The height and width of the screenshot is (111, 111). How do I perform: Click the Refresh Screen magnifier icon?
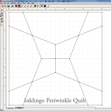[x=28, y=6]
